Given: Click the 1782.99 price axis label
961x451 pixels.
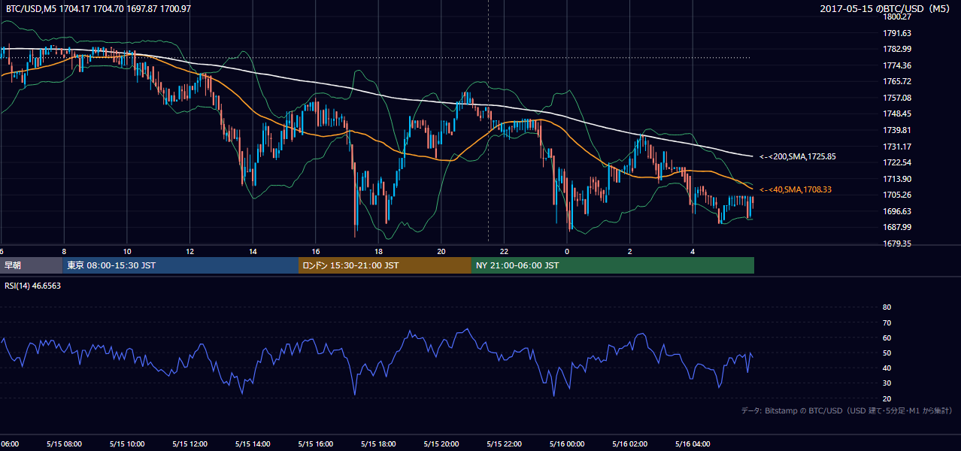Looking at the screenshot, I should 897,49.
